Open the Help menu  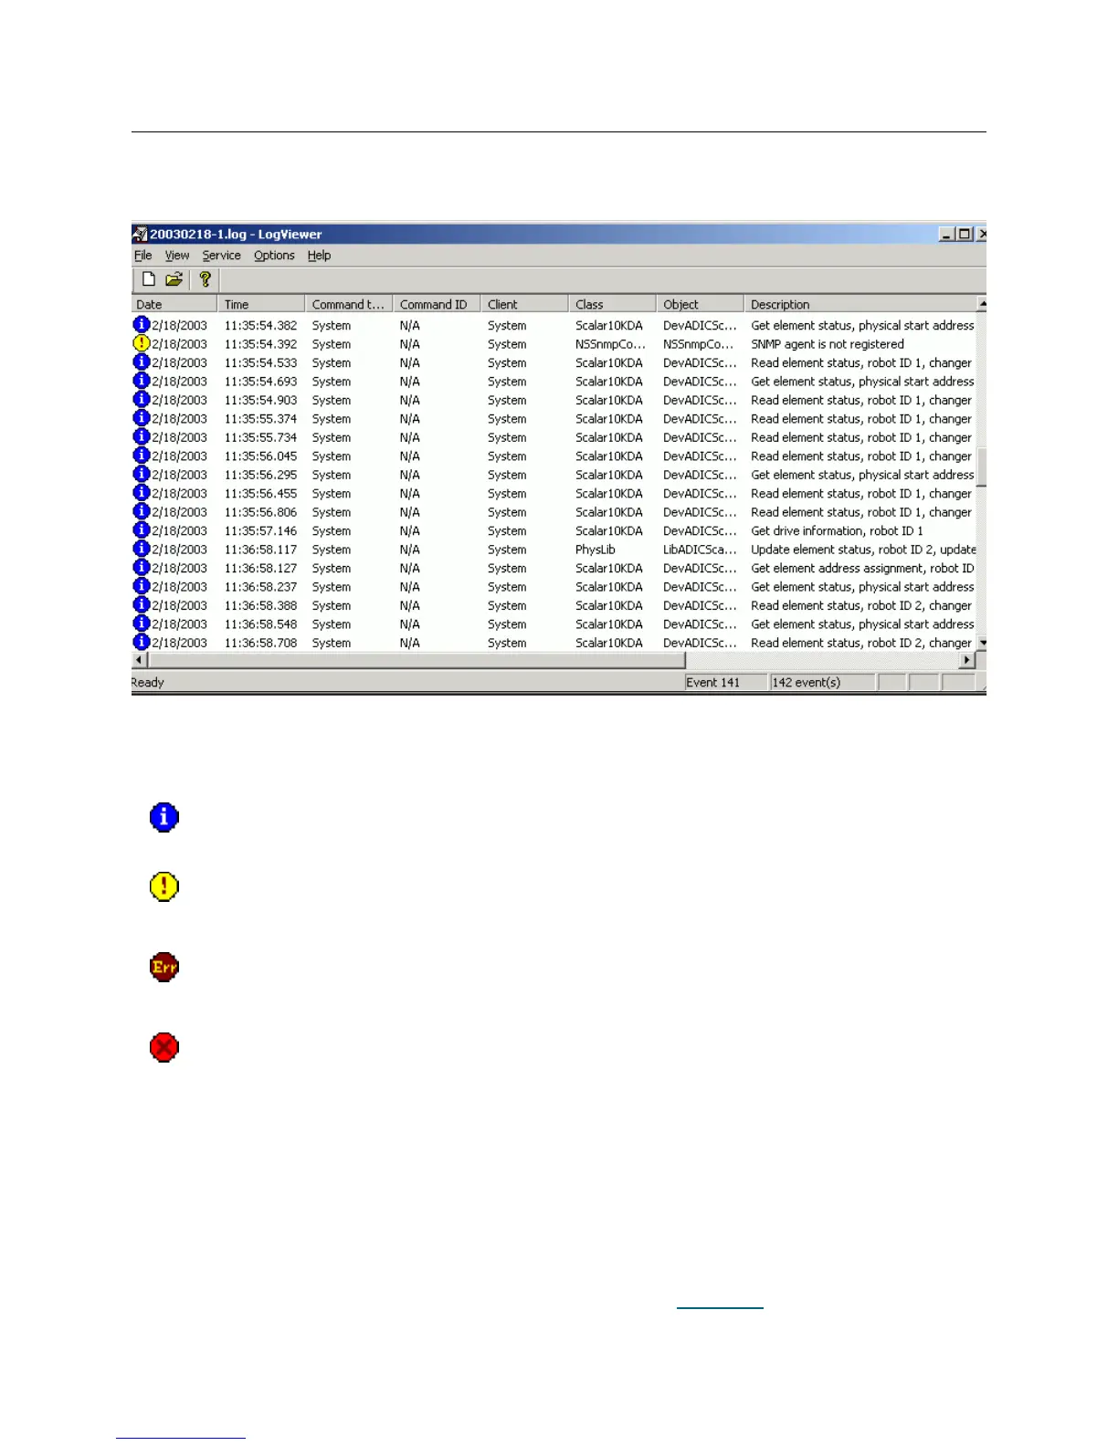(319, 256)
